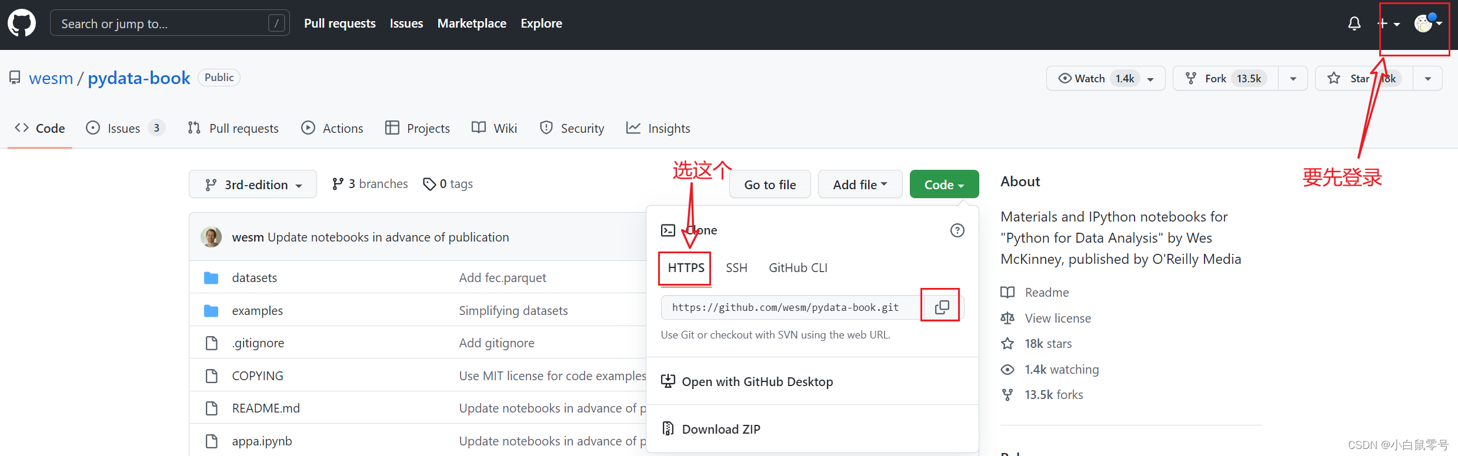Viewport: 1458px width, 456px height.
Task: Open the datasets folder
Action: (254, 277)
